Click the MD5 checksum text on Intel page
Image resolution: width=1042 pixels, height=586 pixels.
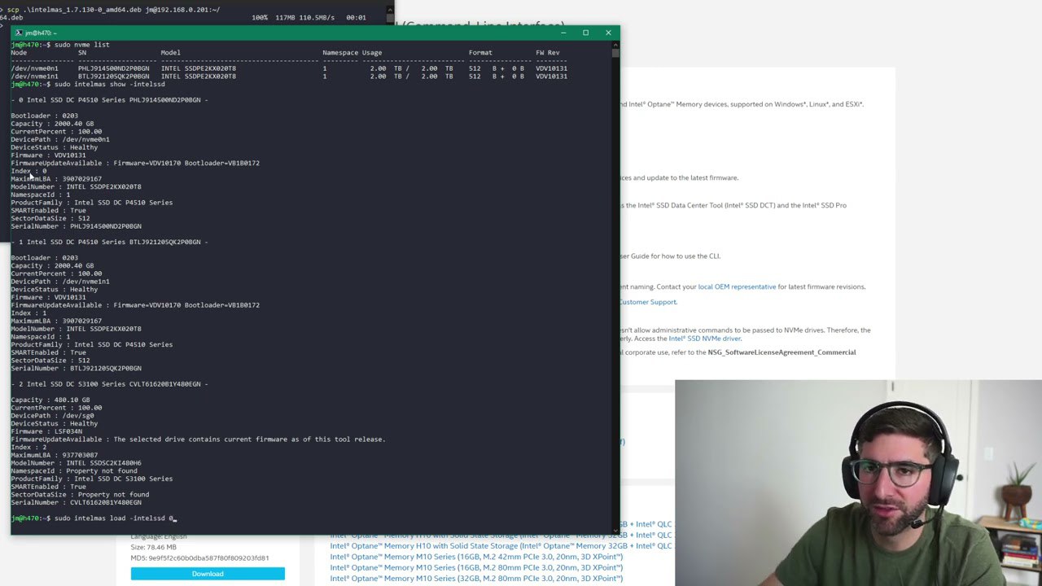pyautogui.click(x=199, y=558)
